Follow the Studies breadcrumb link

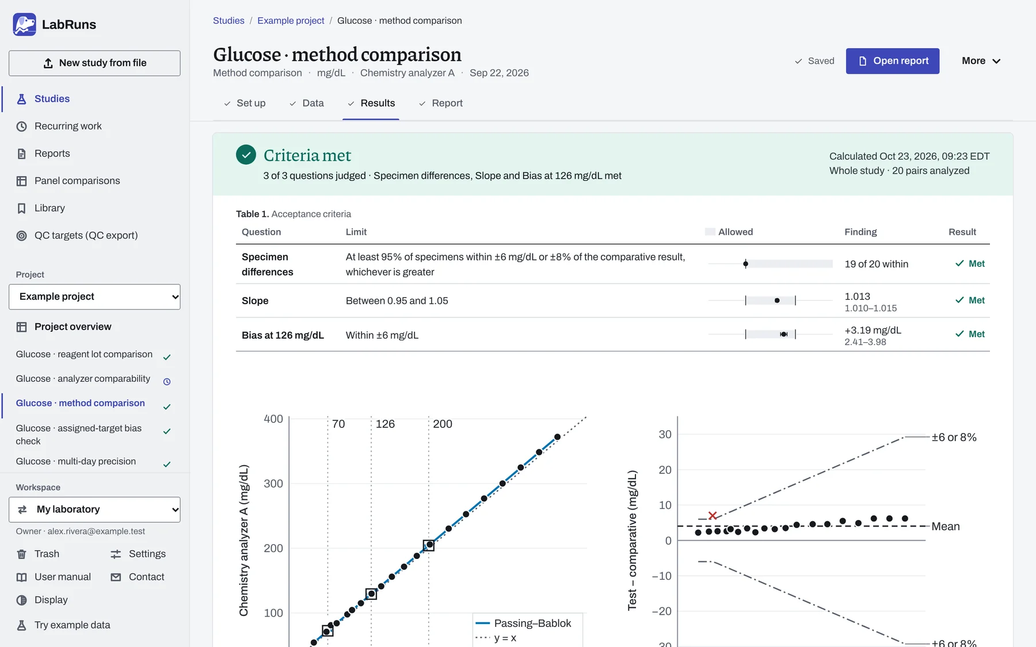[228, 21]
